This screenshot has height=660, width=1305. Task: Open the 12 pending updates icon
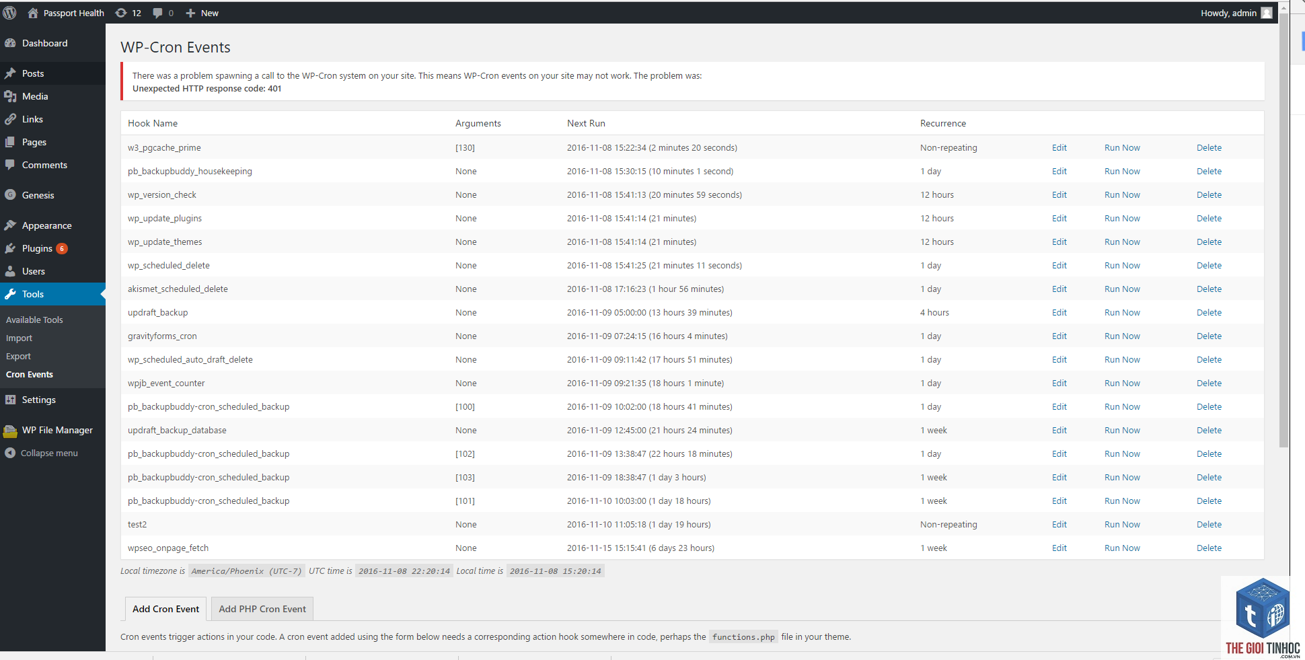[x=121, y=13]
